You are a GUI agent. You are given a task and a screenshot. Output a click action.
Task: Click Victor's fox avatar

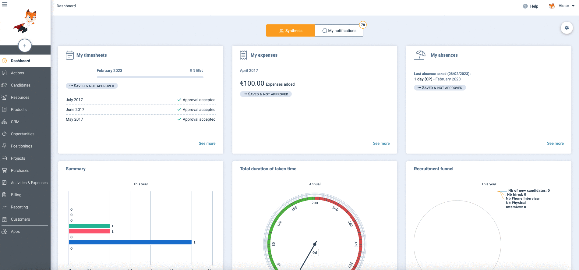[x=552, y=6]
